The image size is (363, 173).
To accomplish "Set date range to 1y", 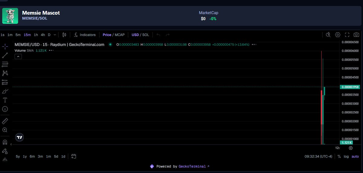I will click(25, 156).
